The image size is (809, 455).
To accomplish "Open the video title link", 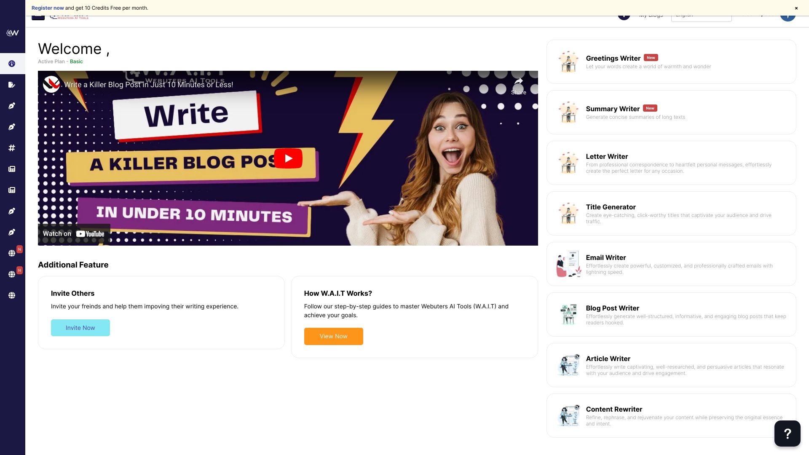I will click(148, 85).
